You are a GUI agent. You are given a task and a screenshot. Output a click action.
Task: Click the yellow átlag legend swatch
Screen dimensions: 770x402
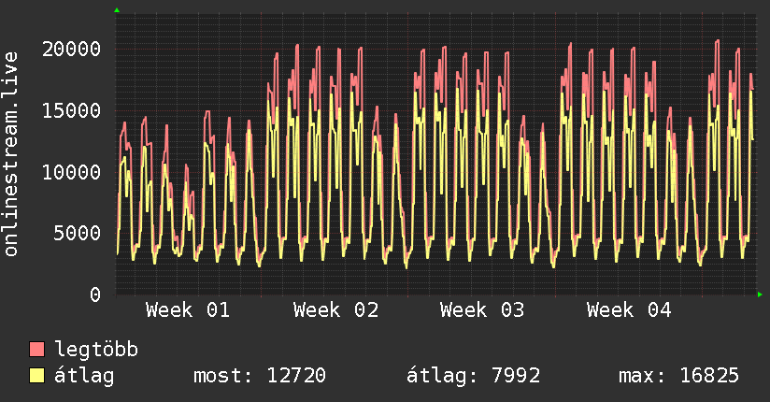(x=36, y=376)
